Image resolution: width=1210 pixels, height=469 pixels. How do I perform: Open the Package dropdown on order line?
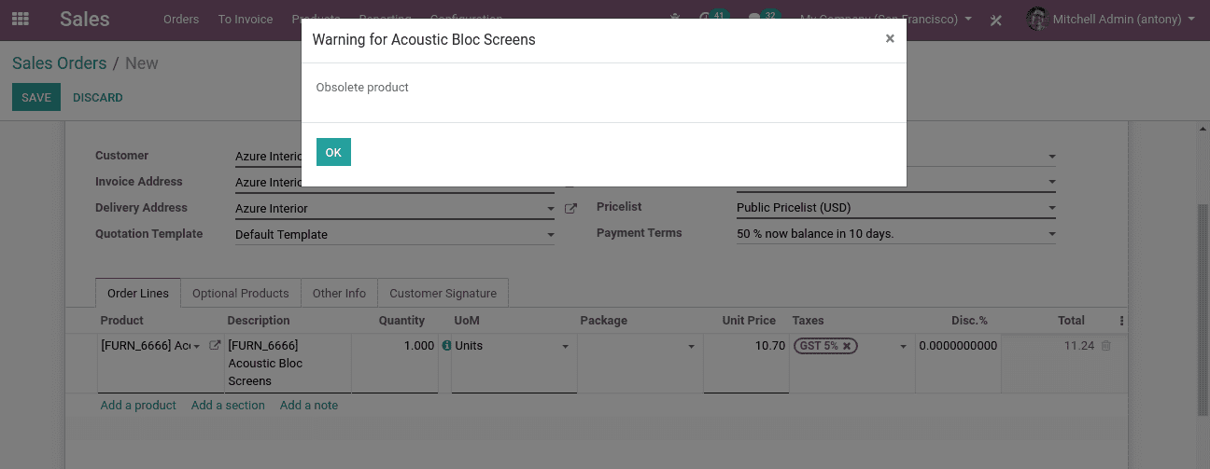pos(691,347)
